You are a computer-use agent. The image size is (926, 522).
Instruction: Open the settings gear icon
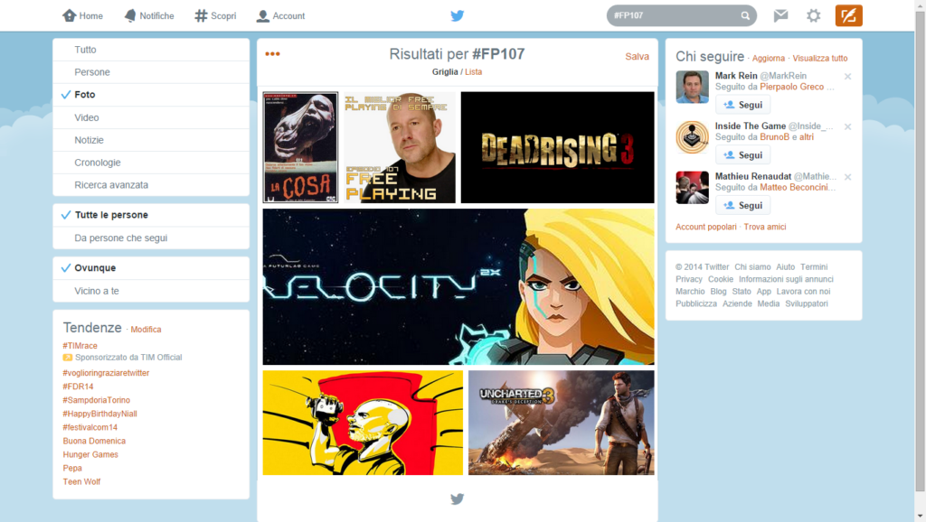tap(813, 15)
